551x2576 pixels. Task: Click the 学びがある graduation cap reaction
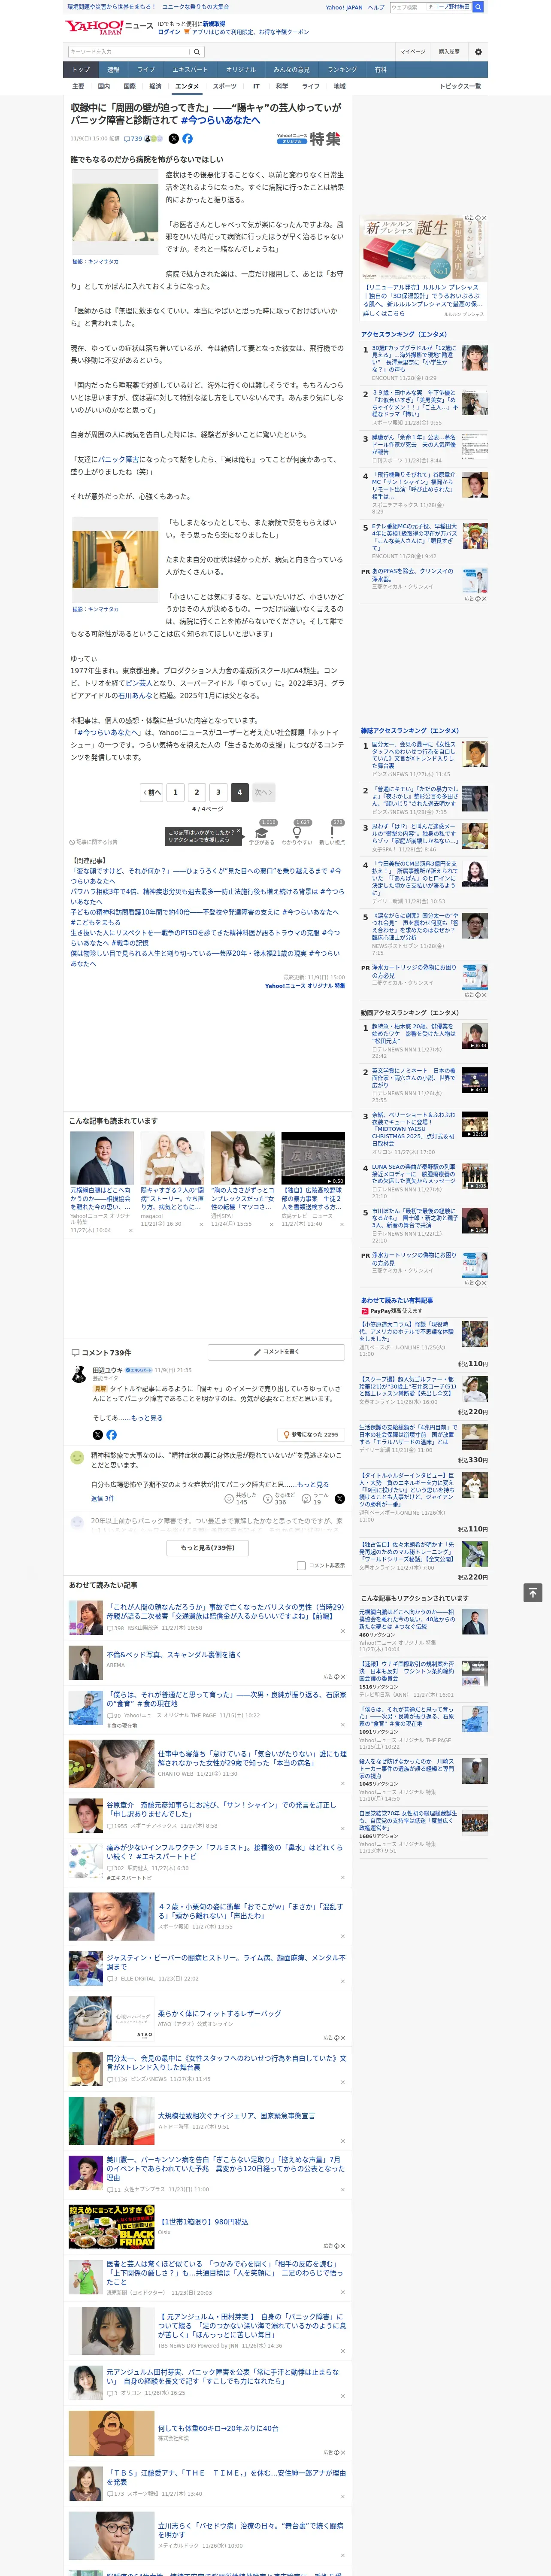(x=262, y=835)
